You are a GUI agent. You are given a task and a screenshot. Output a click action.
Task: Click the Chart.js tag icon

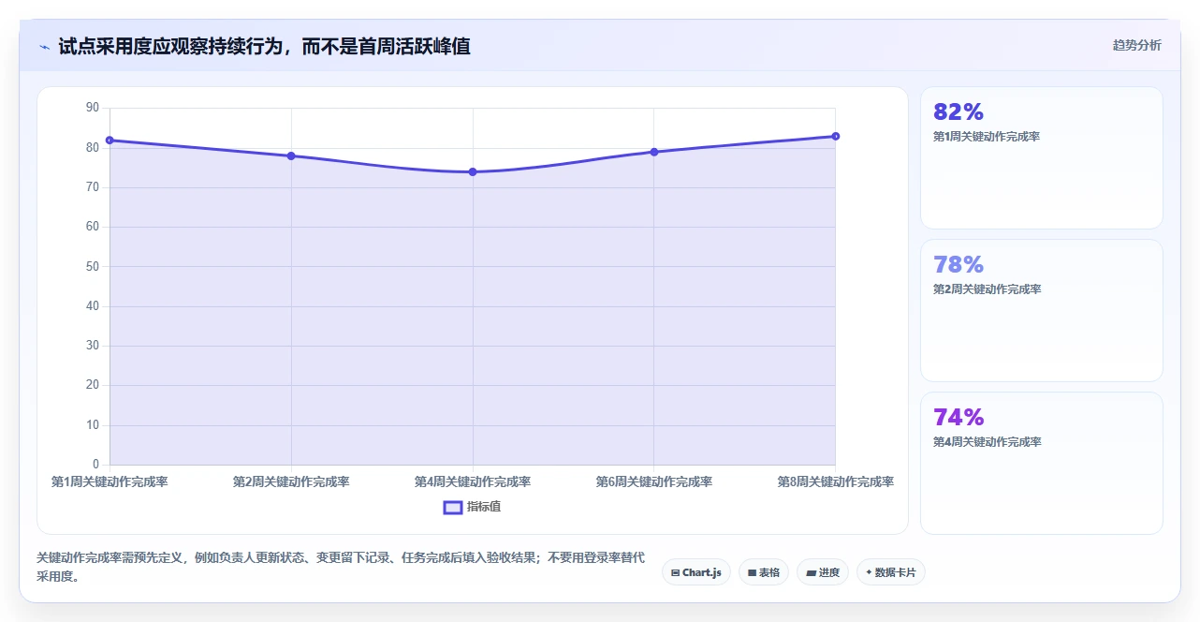tap(676, 572)
